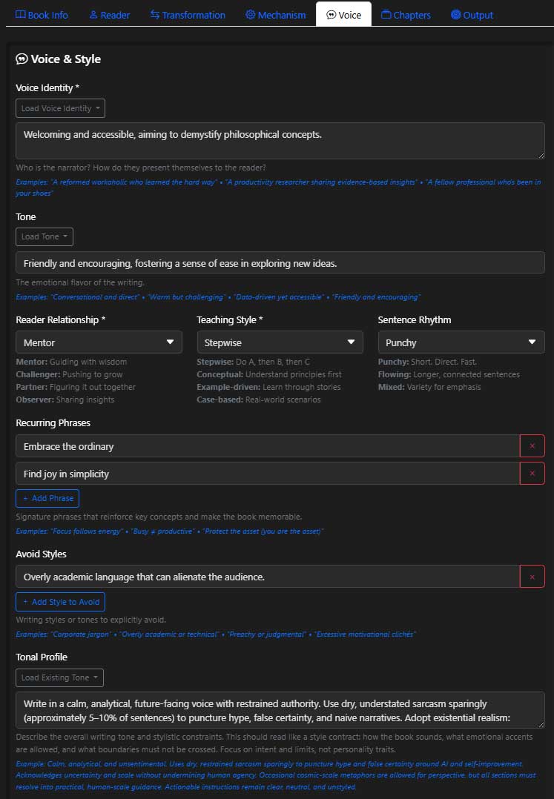Open the Teaching Style Stepwise dropdown
The width and height of the screenshot is (554, 799).
280,342
